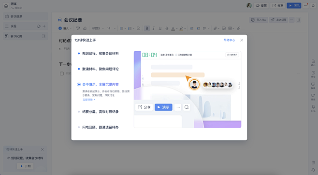Image resolution: width=318 pixels, height=175 pixels.
Task: Apply the font color A icon
Action: point(173,29)
